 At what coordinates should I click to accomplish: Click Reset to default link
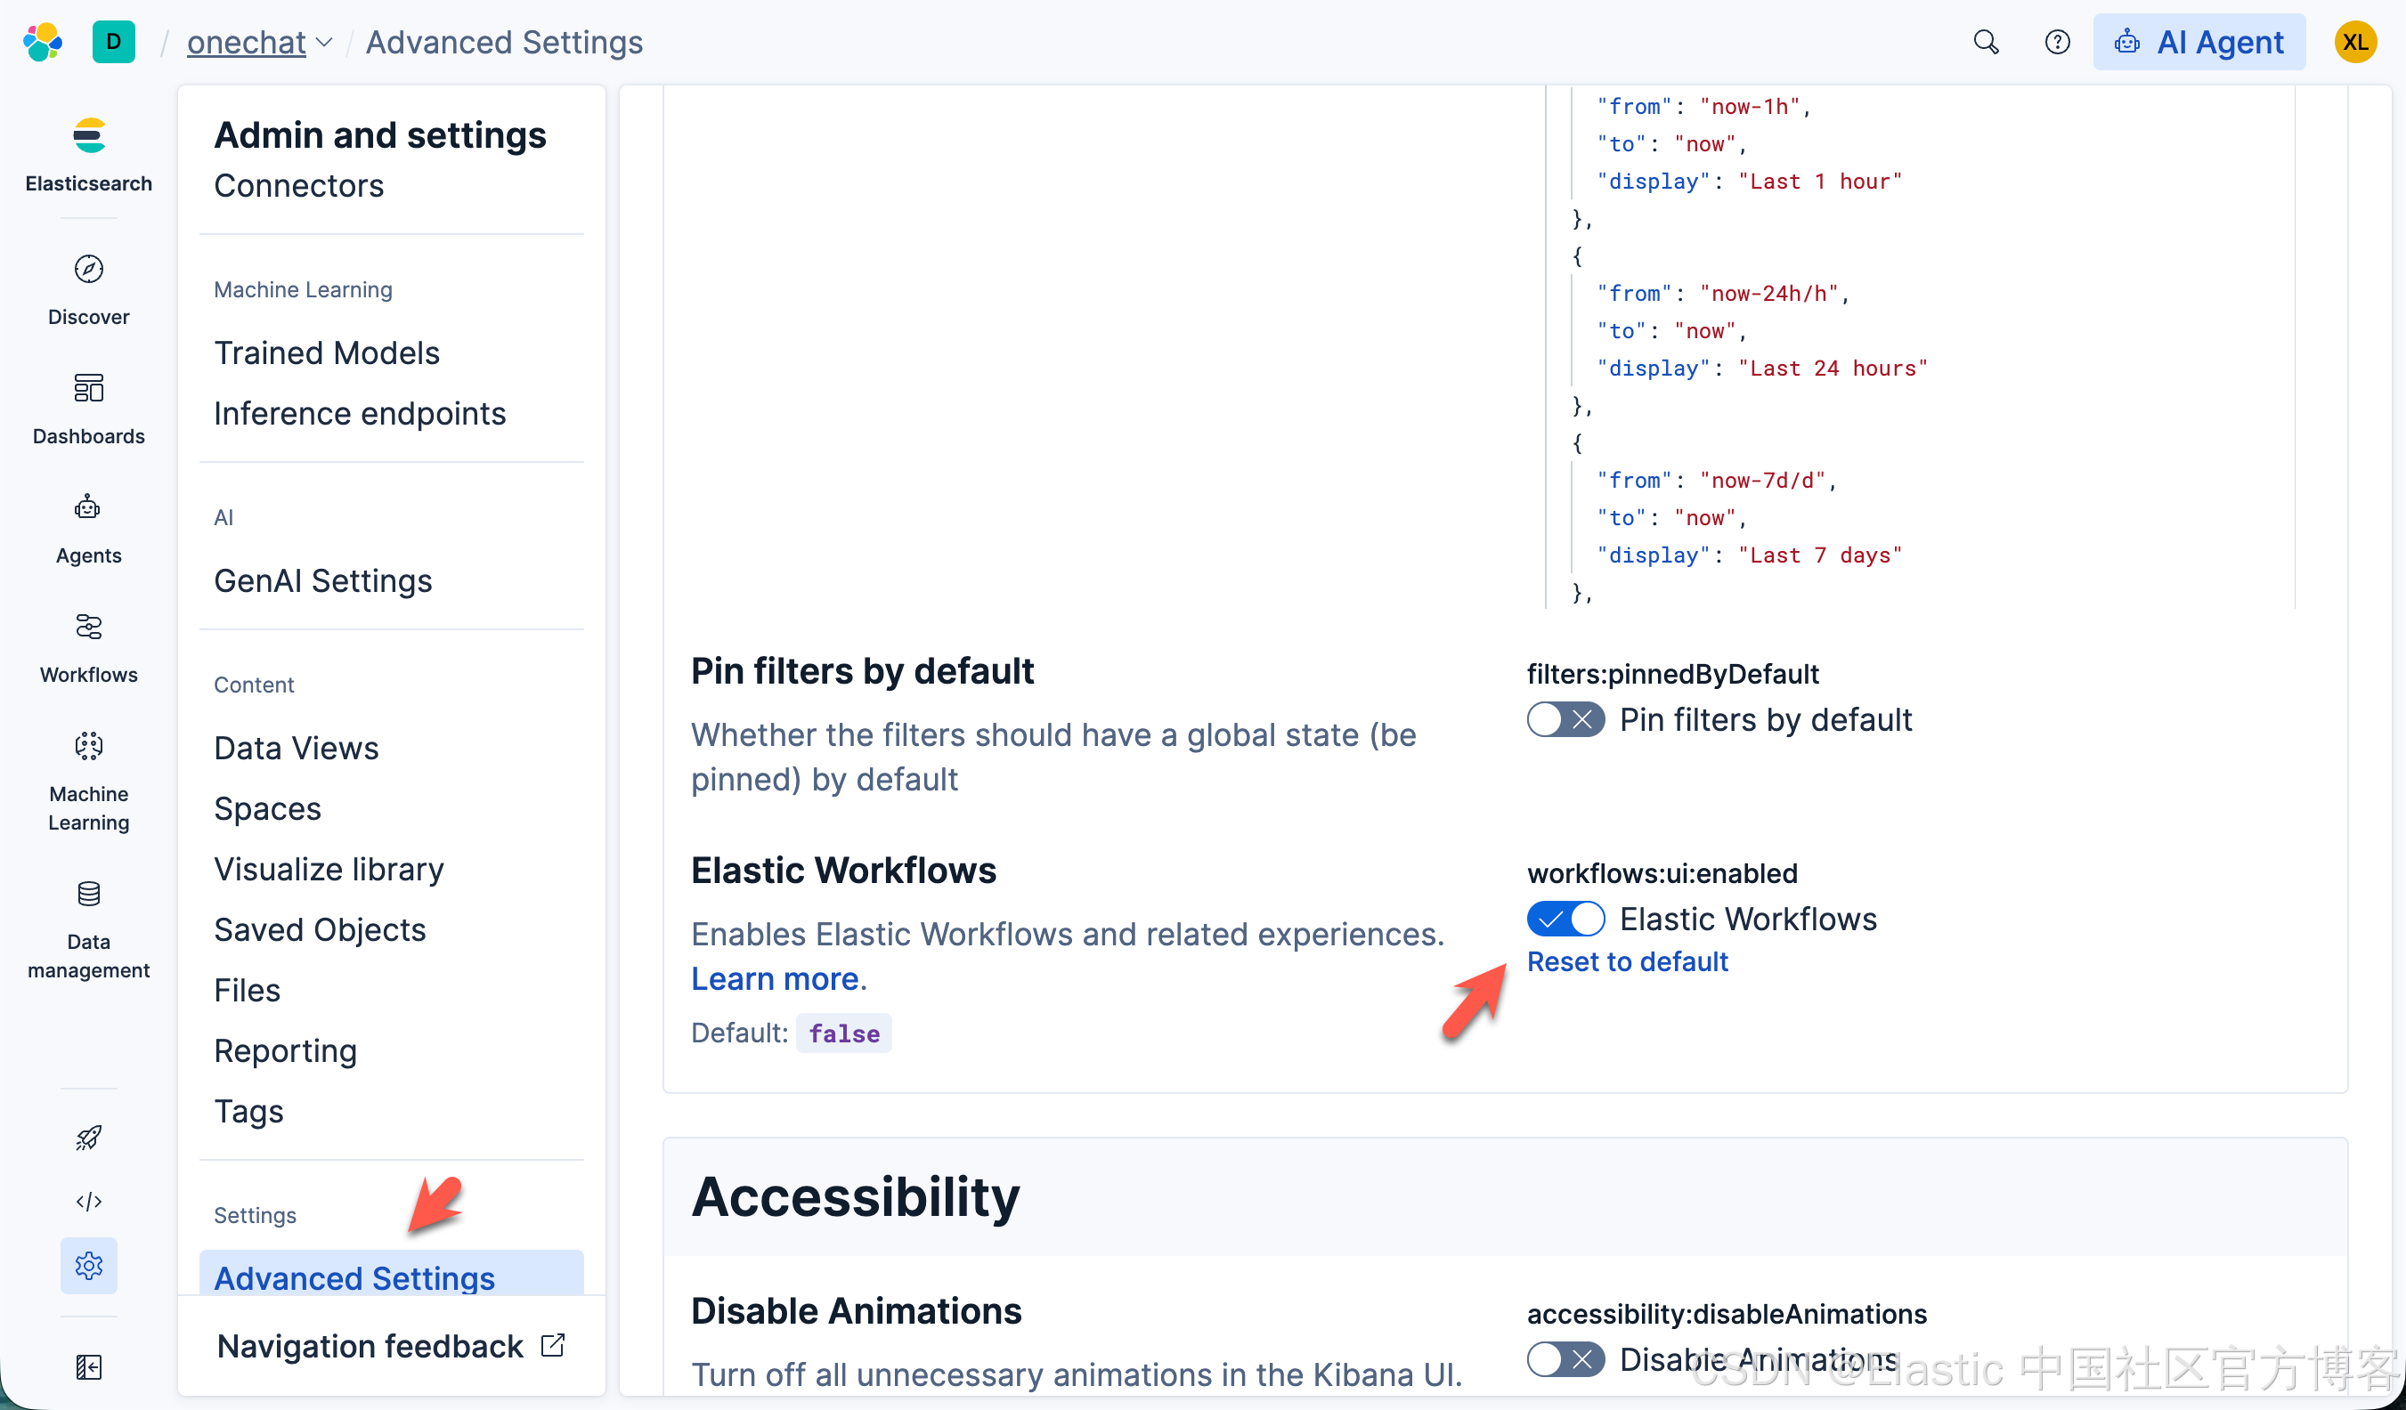[x=1627, y=961]
